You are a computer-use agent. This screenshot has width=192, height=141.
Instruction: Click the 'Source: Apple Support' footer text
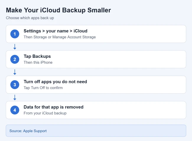click(28, 131)
